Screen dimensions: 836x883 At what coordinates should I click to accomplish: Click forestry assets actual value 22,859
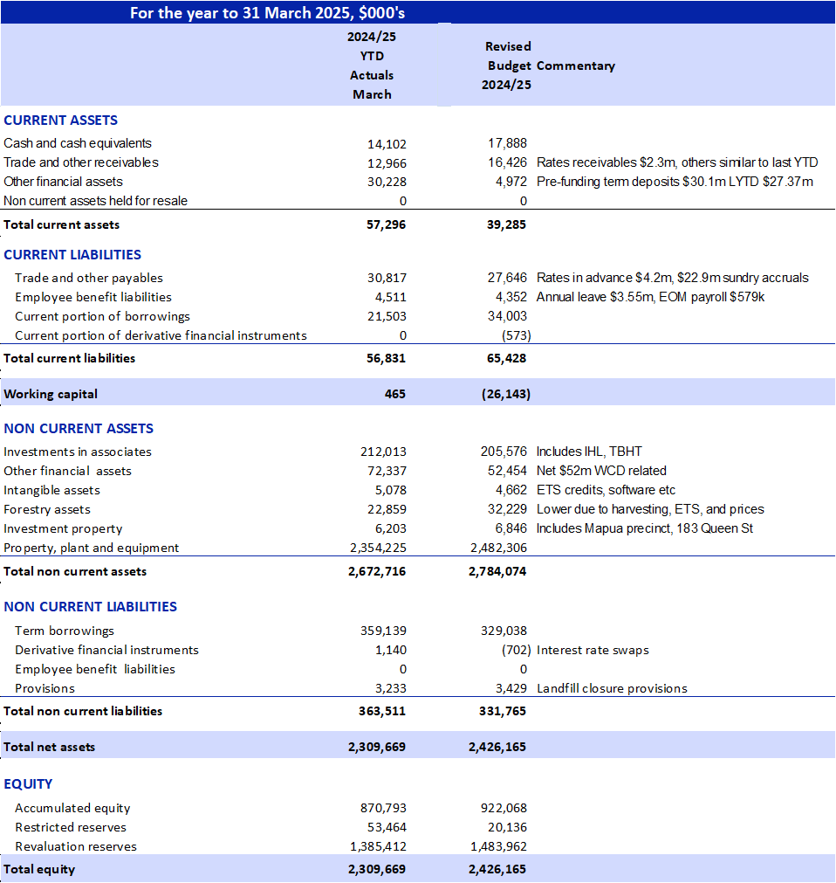[x=387, y=509]
